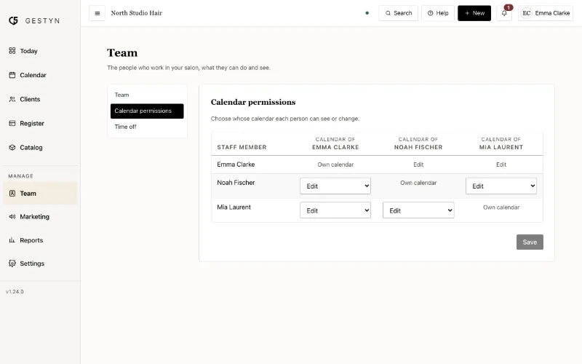Screen dimensions: 582x364
Task: Click the Clients people icon
Action: click(12, 99)
